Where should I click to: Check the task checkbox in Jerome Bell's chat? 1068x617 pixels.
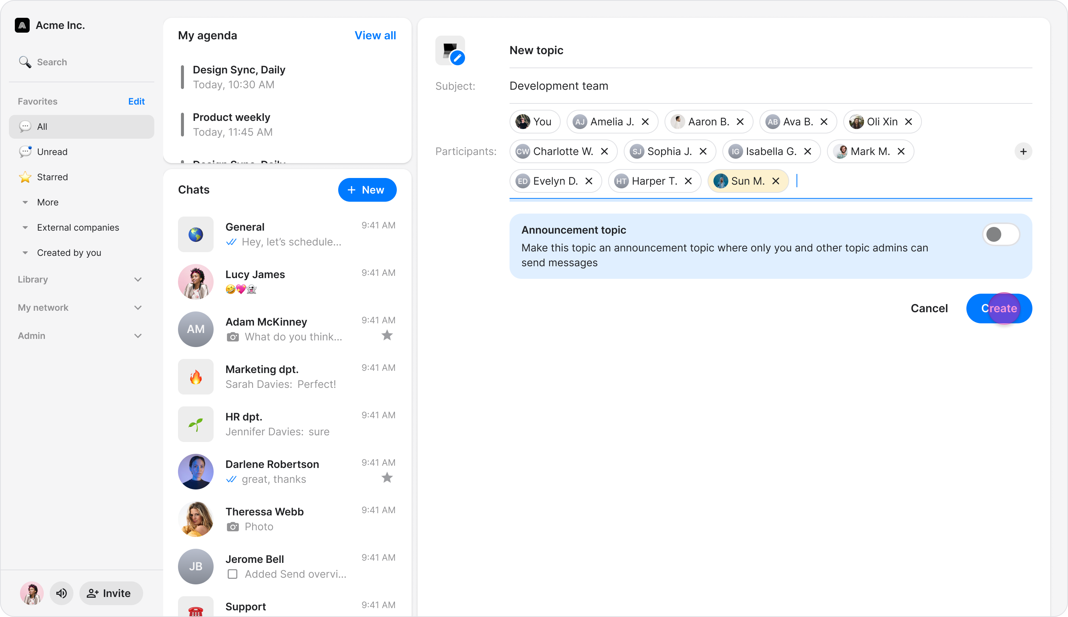pos(232,574)
